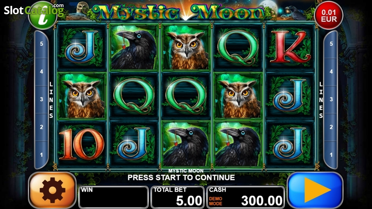Click the orange gear settings button

coord(52,190)
